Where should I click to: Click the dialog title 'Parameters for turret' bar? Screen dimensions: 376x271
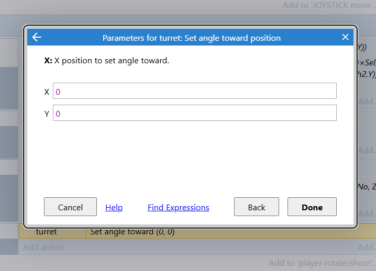pos(191,38)
